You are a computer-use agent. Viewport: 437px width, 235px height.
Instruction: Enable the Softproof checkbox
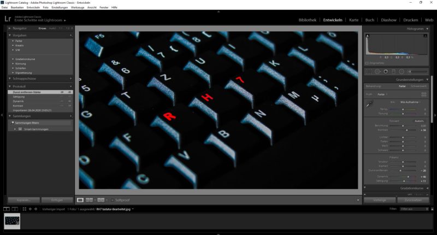tap(113, 200)
